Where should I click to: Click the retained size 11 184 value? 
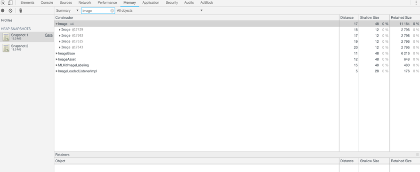click(404, 24)
